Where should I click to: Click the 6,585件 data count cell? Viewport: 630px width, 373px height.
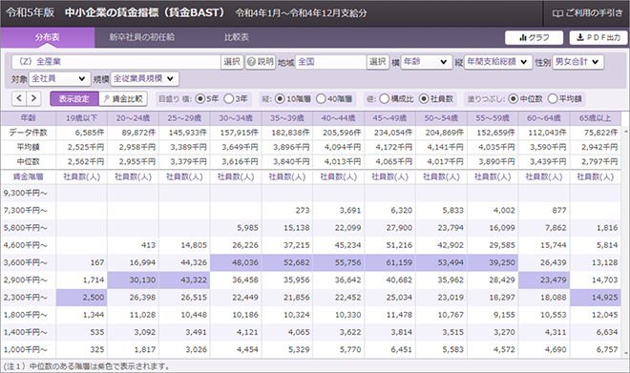point(81,133)
